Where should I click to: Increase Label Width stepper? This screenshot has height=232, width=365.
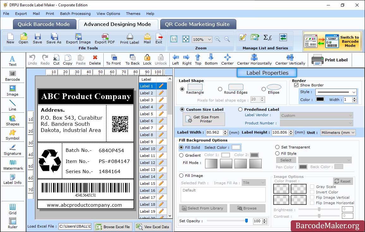(225, 131)
